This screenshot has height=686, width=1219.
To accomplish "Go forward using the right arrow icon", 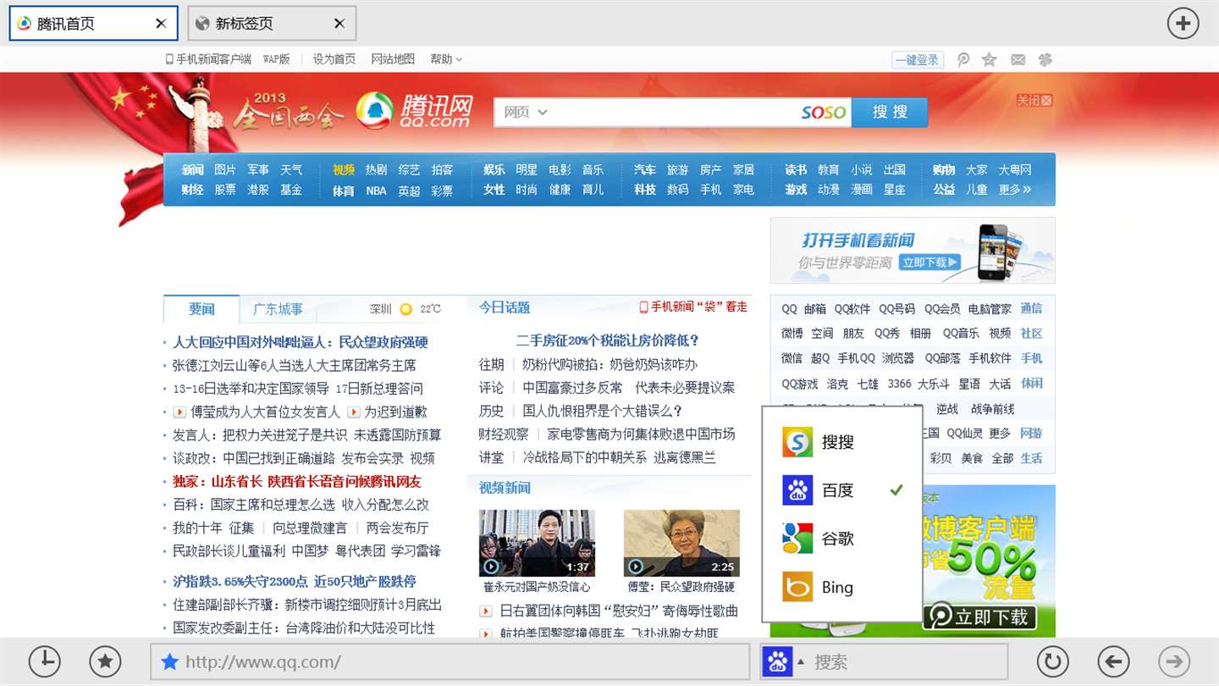I will [1175, 661].
